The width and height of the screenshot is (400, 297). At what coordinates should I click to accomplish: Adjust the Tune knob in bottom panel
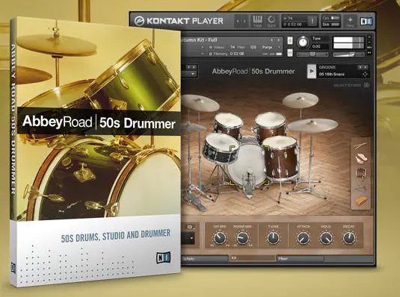pyautogui.click(x=273, y=238)
